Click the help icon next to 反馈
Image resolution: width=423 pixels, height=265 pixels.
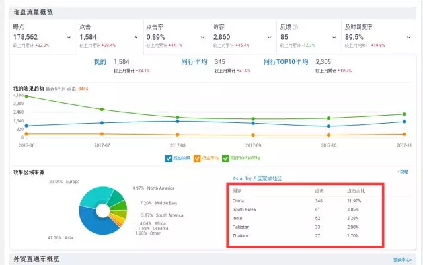coord(296,27)
